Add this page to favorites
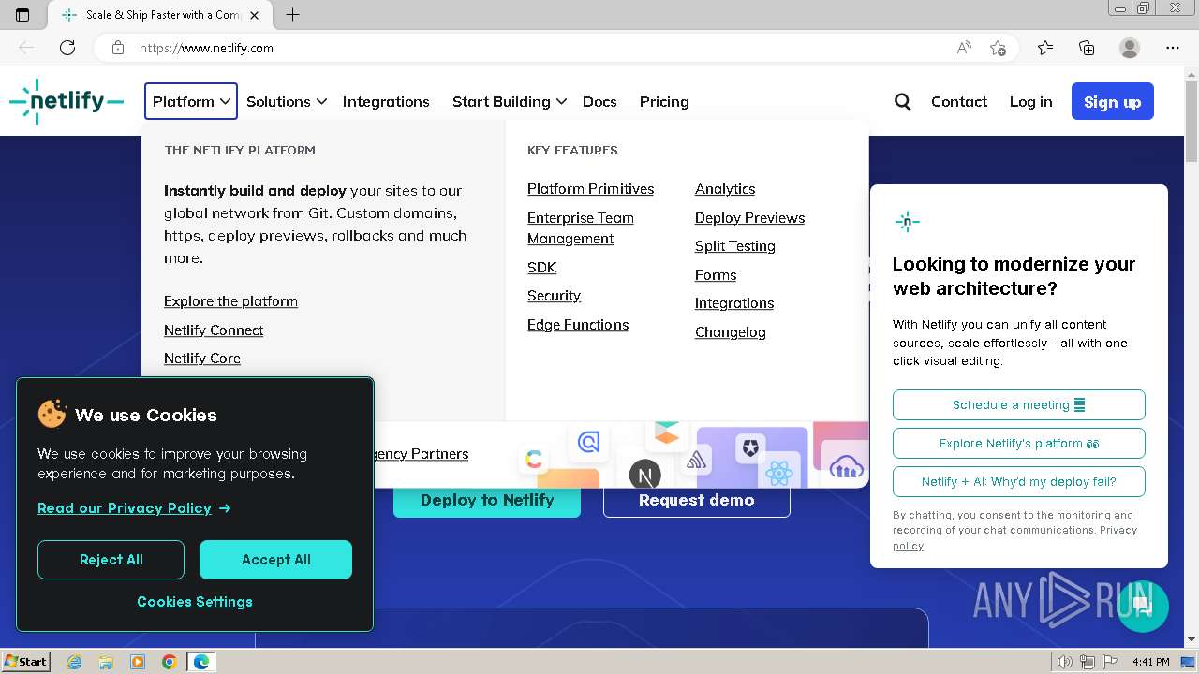 click(x=999, y=48)
